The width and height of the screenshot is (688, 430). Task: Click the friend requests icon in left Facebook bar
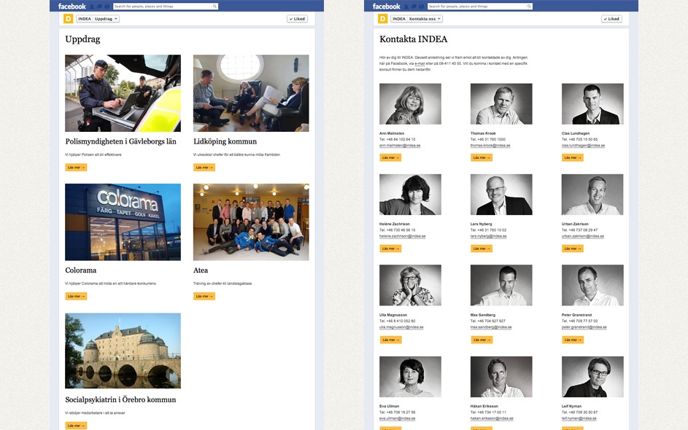[x=92, y=7]
